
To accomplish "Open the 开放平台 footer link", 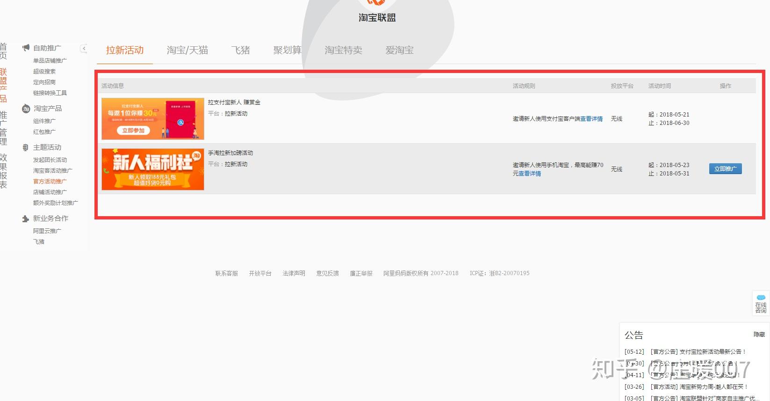I will pos(260,273).
